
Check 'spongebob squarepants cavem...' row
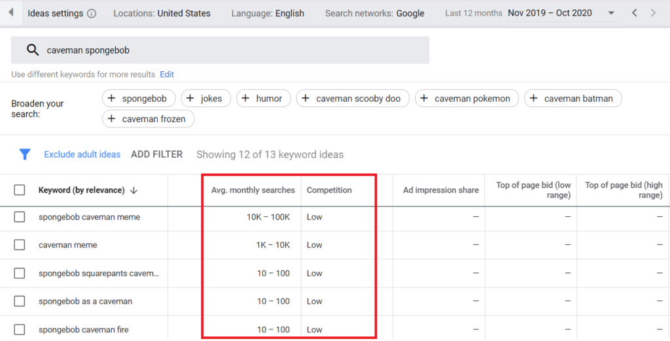click(x=19, y=273)
